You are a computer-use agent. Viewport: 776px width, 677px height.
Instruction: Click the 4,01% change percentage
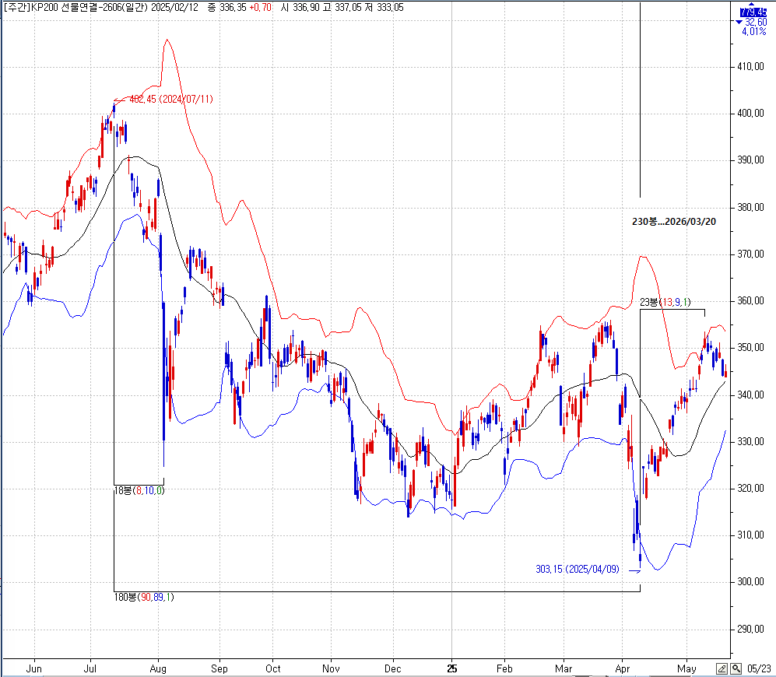[753, 32]
